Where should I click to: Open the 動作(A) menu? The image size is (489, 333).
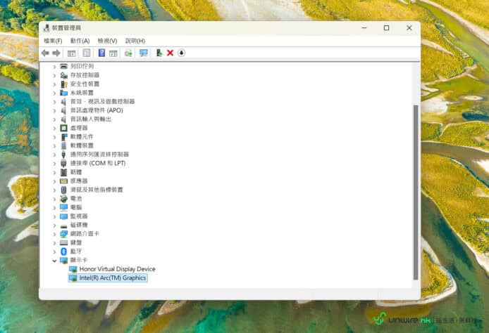click(x=80, y=41)
